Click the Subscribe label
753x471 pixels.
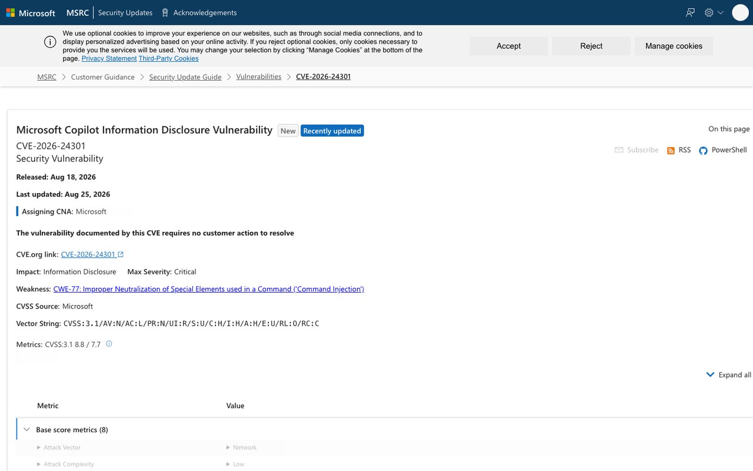tap(642, 150)
